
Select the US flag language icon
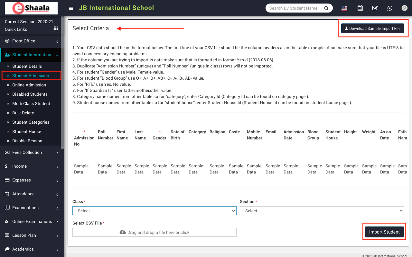[344, 8]
